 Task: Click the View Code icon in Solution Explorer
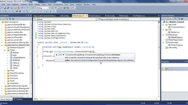pyautogui.click(x=175, y=19)
